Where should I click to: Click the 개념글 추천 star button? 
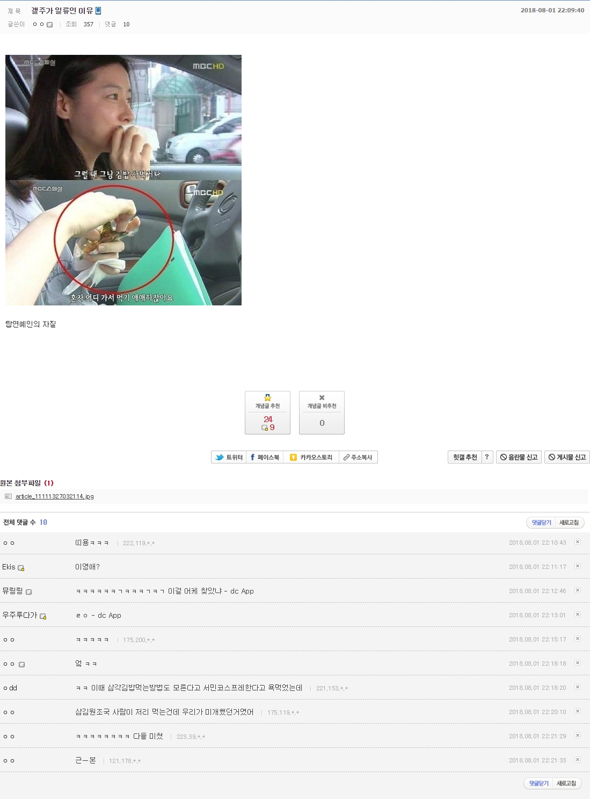pyautogui.click(x=267, y=412)
